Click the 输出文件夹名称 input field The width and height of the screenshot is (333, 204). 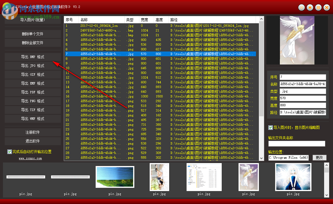pos(297,144)
